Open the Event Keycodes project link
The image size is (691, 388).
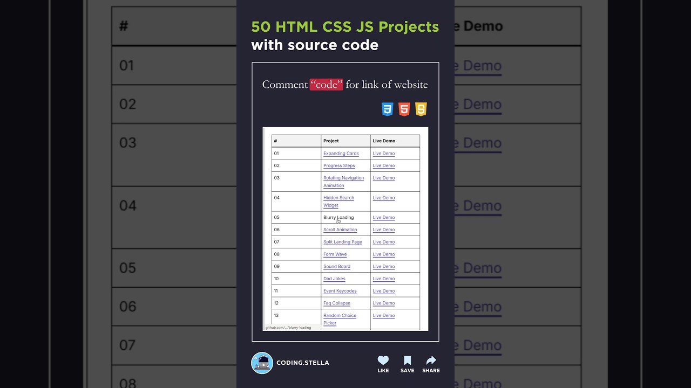point(340,291)
